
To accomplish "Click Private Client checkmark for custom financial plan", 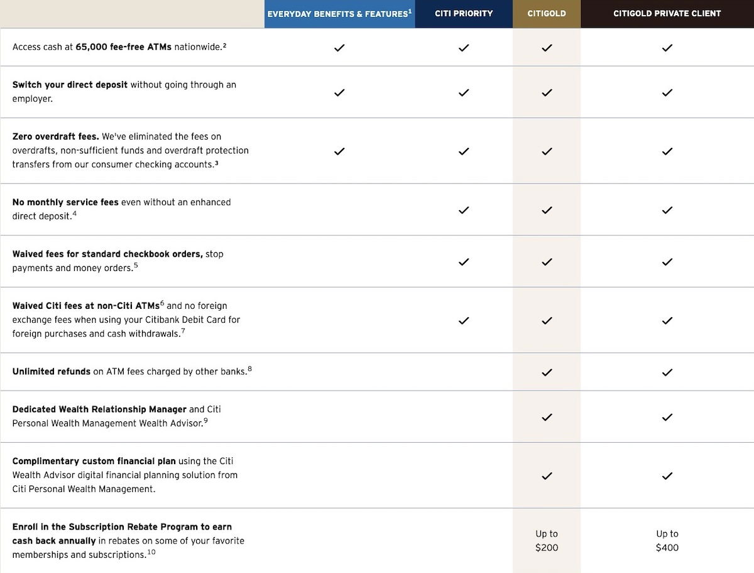I will (x=667, y=476).
